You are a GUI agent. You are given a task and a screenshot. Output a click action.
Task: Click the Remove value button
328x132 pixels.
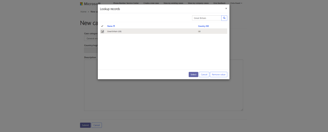point(219,75)
